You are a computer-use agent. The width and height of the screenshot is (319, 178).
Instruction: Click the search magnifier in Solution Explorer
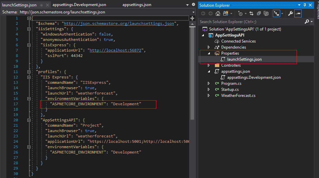tap(307, 21)
